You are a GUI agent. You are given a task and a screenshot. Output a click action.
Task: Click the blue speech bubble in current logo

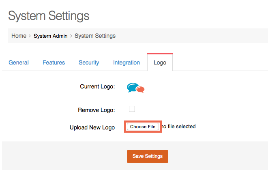[132, 86]
